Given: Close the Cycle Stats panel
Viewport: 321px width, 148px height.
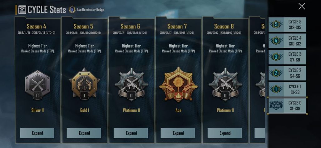Looking at the screenshot, I should click(x=302, y=6).
